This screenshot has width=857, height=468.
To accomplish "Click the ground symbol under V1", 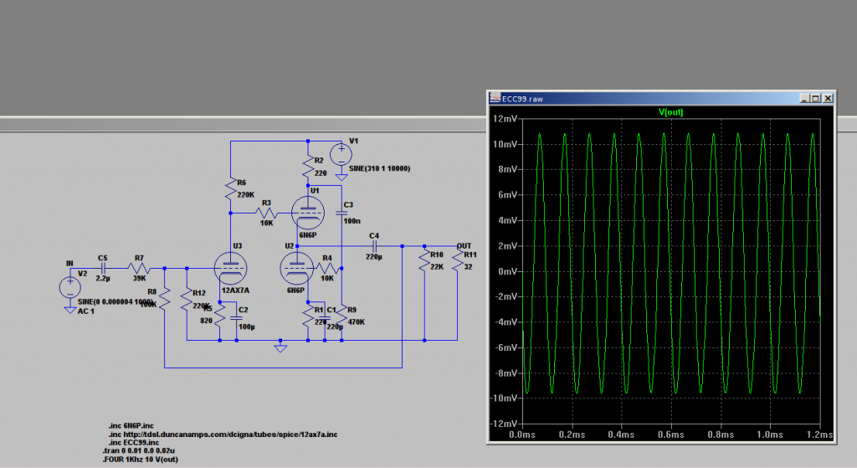I will 341,177.
